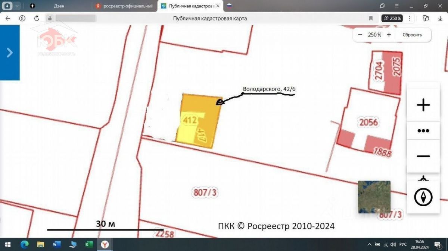The image size is (448, 251).
Task: Click the parcel label 2258
Action: (165, 234)
